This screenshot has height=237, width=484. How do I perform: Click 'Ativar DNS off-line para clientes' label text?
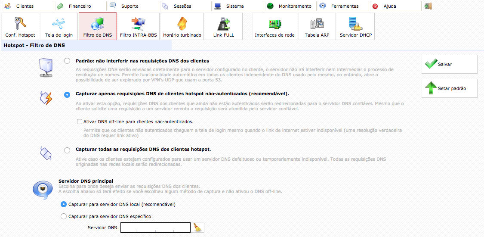click(138, 122)
